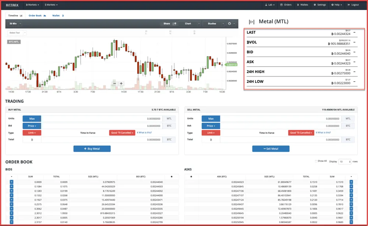Click the BTC-MTL chart label
The width and height of the screenshot is (368, 226).
14,42
